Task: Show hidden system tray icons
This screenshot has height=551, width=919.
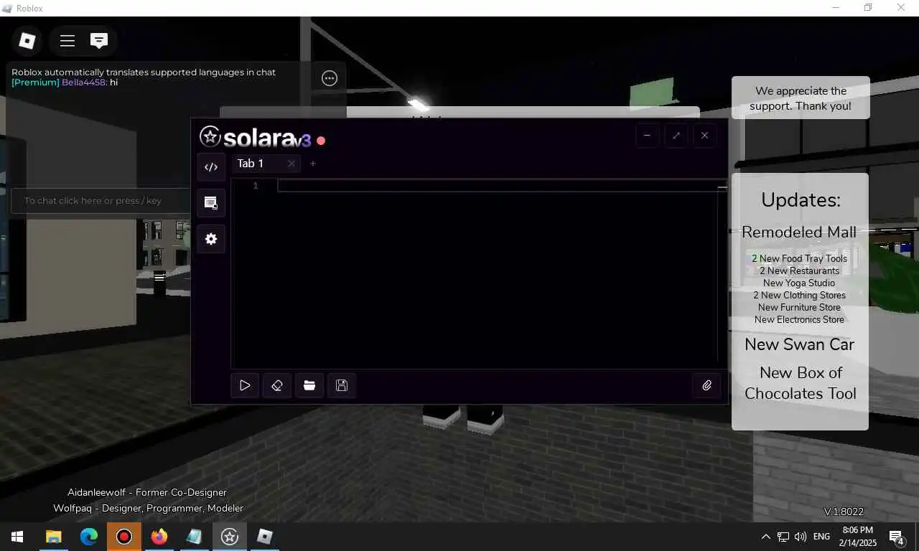Action: (x=765, y=537)
